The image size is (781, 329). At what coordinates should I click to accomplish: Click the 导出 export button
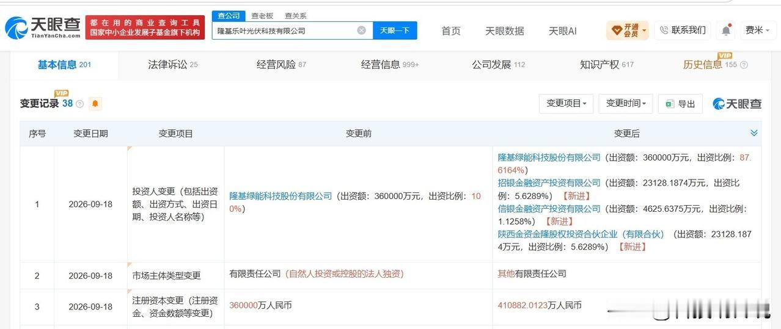click(x=680, y=104)
